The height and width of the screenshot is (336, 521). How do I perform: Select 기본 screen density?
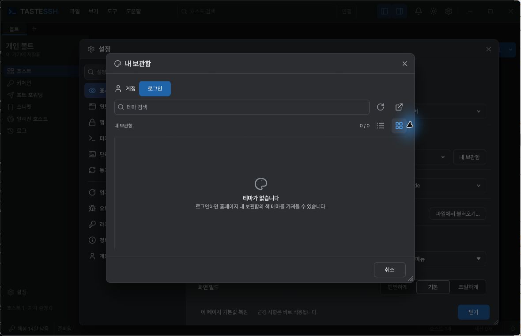point(433,287)
